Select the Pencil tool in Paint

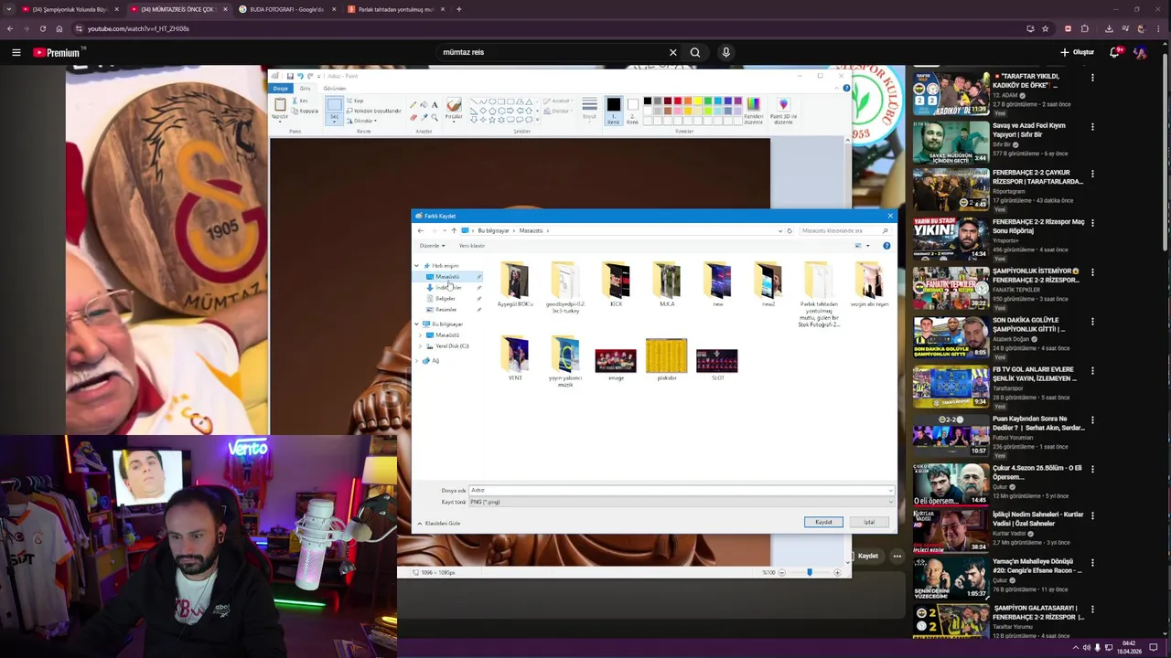414,105
